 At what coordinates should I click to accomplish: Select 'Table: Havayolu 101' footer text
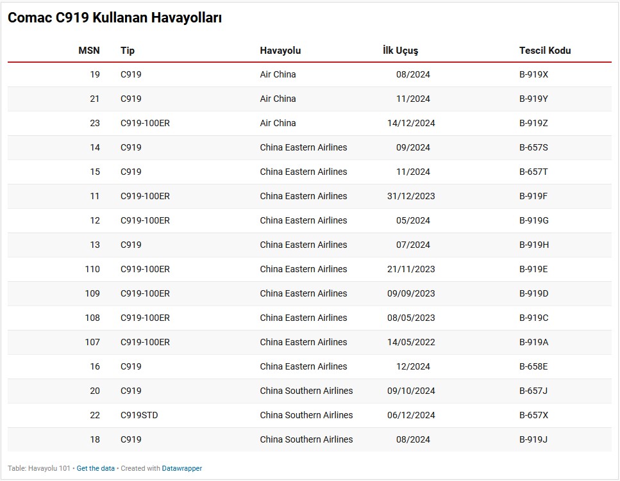pyautogui.click(x=38, y=468)
